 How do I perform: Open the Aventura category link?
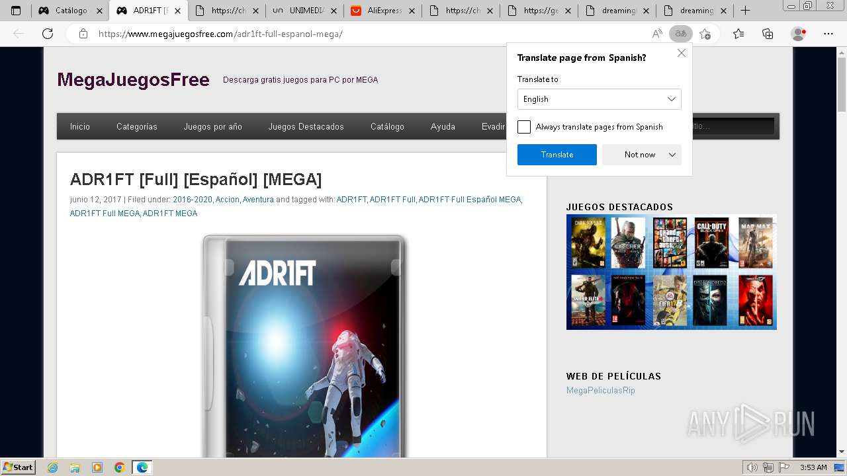[258, 200]
